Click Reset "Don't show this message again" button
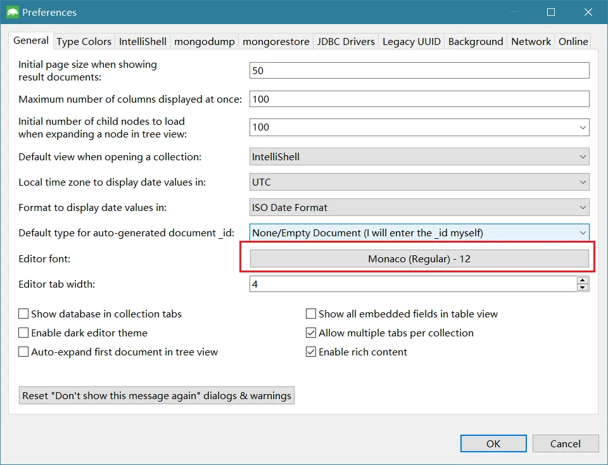Screen dimensions: 608x465 tap(157, 395)
